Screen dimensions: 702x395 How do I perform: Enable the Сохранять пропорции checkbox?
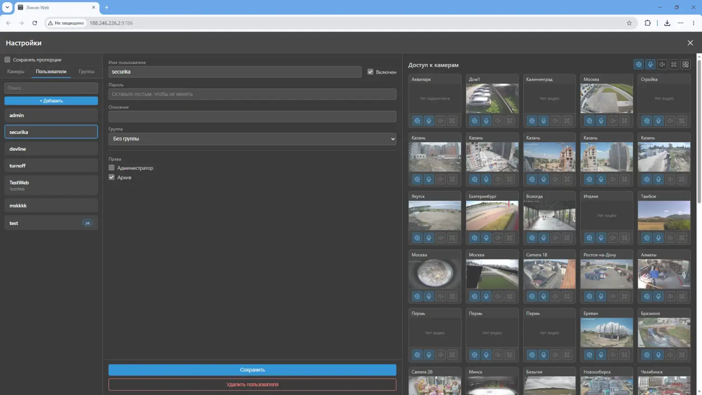tap(7, 59)
